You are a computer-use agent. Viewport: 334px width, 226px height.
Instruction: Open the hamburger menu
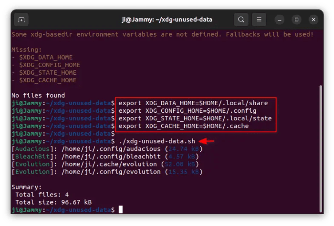point(259,20)
